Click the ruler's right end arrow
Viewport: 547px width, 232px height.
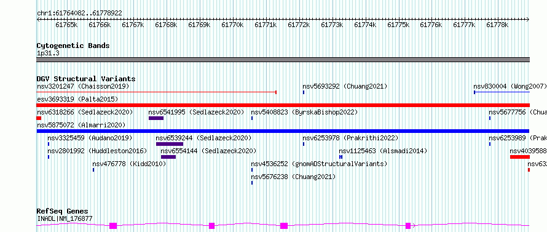[528, 19]
